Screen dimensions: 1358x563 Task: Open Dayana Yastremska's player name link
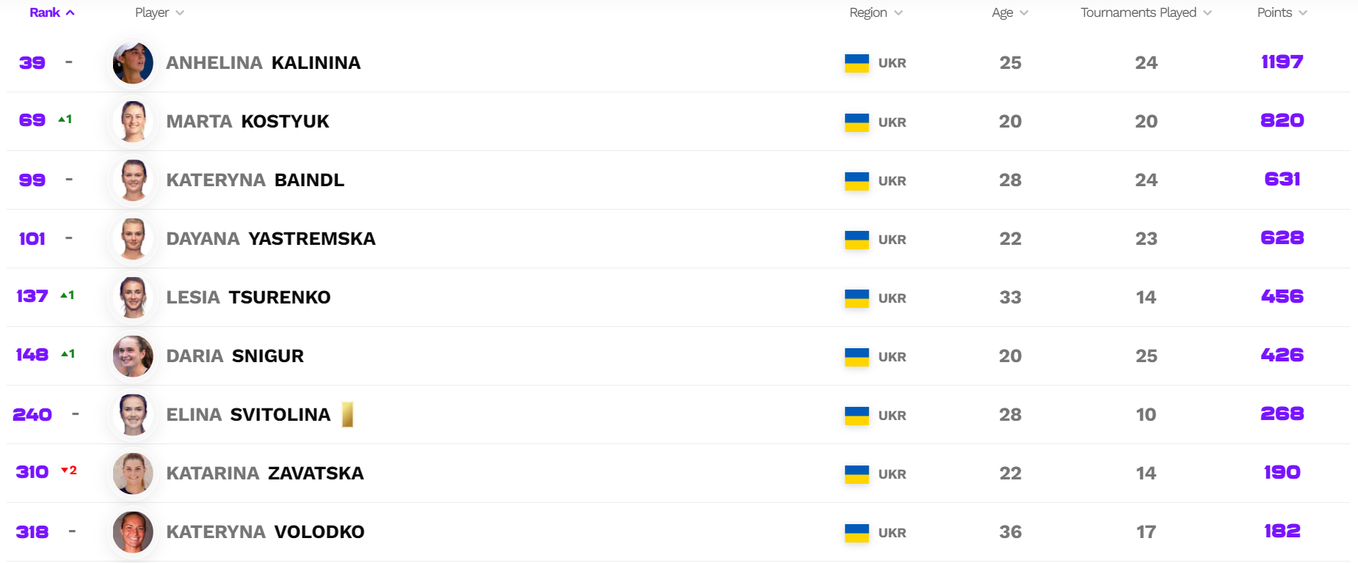[x=271, y=239]
